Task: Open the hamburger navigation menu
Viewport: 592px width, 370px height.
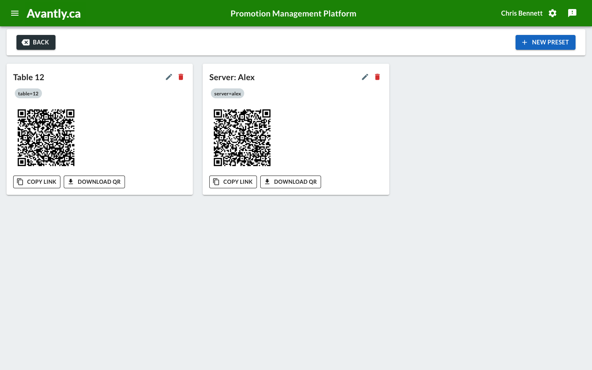Action: (x=15, y=13)
